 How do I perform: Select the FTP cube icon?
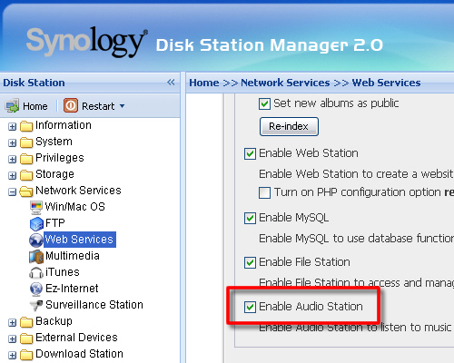[x=36, y=223]
